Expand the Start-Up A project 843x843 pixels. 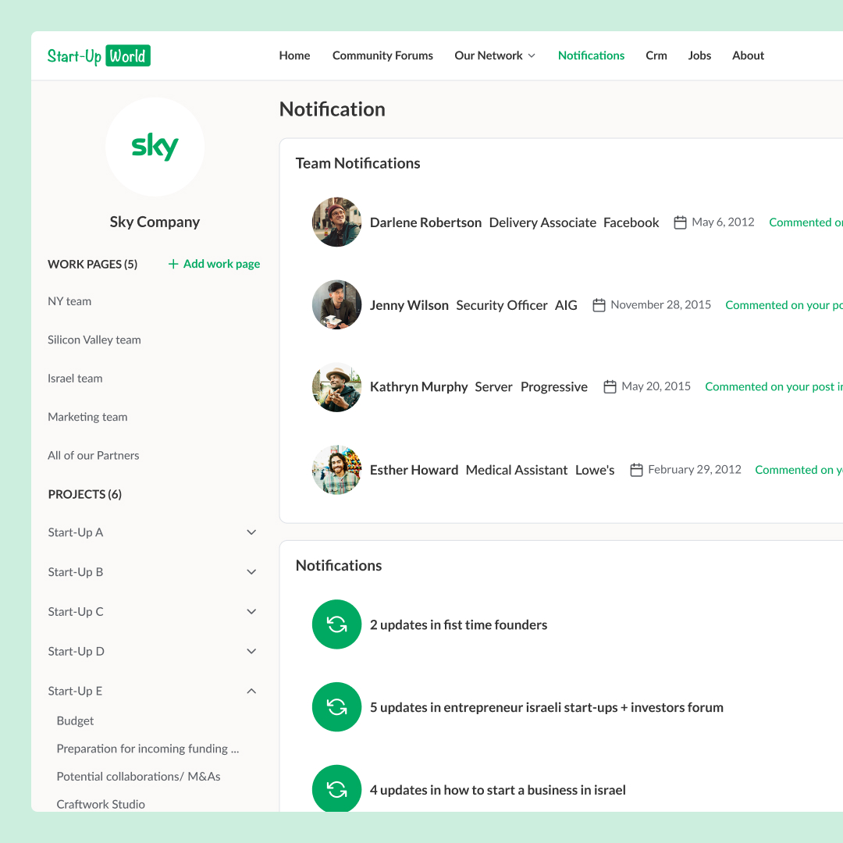[251, 532]
